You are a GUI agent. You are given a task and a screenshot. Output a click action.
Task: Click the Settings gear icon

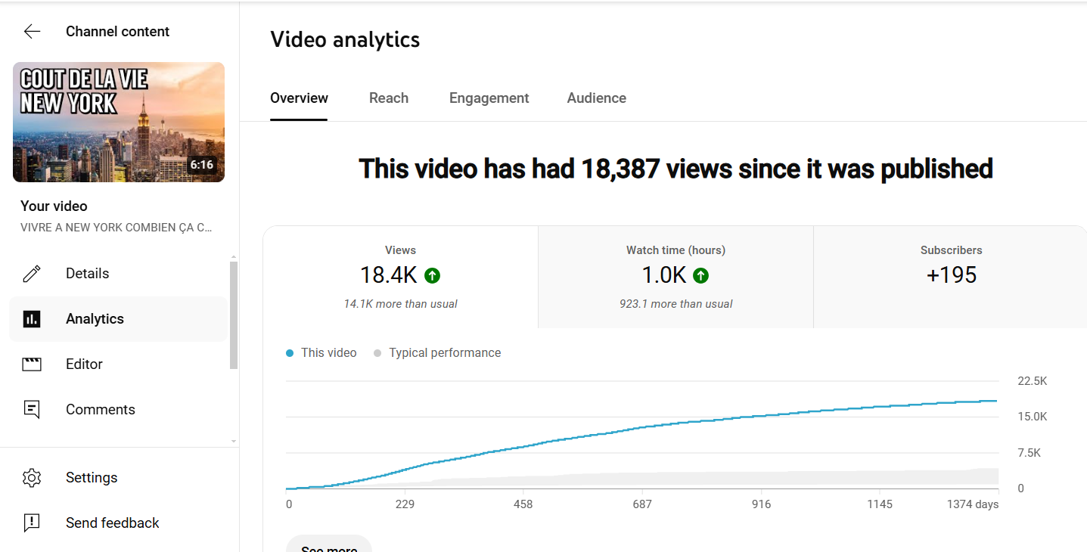(32, 478)
